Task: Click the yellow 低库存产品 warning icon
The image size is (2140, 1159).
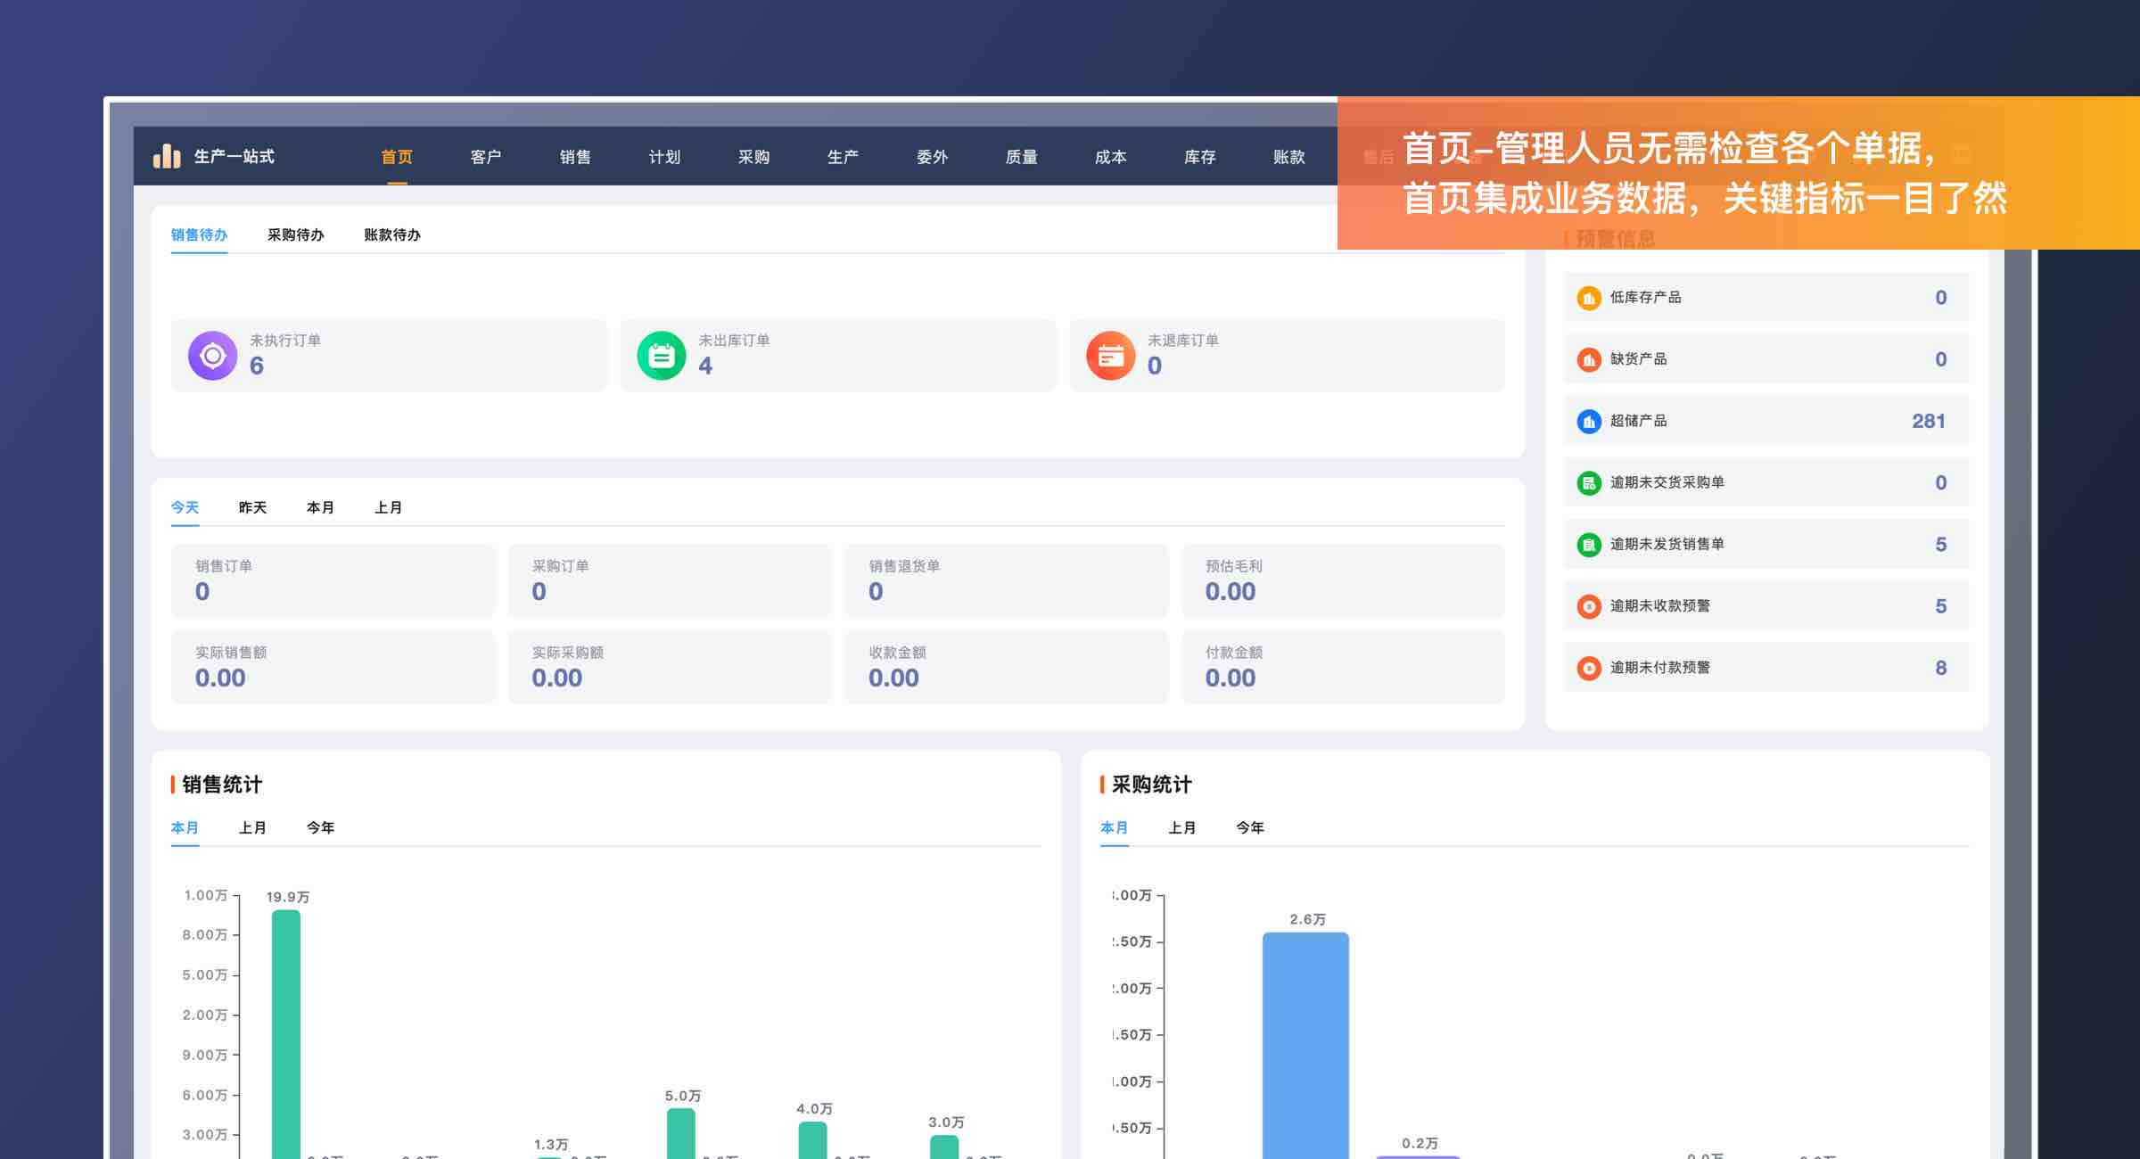Action: click(x=1588, y=298)
